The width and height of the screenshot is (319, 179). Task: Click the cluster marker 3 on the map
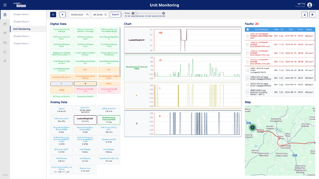tap(253, 127)
